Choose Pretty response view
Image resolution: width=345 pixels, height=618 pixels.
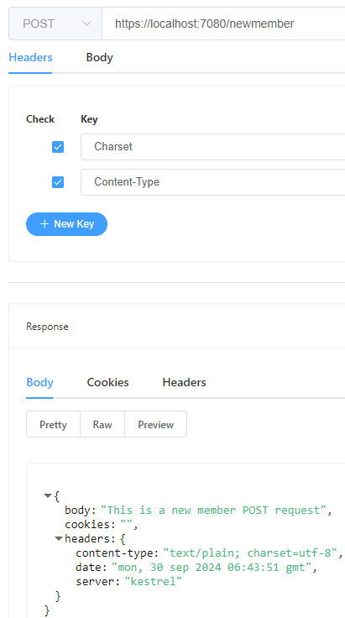pos(53,425)
